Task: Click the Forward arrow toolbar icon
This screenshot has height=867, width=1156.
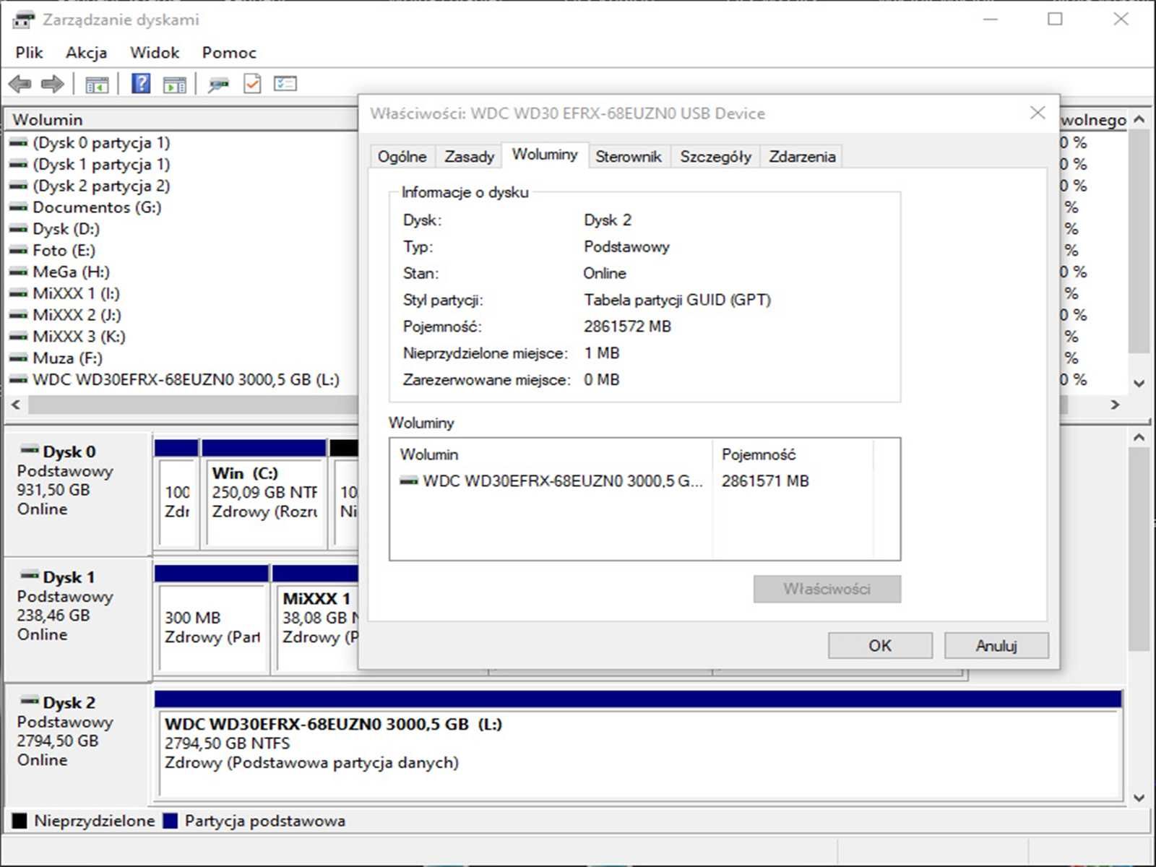Action: coord(52,84)
